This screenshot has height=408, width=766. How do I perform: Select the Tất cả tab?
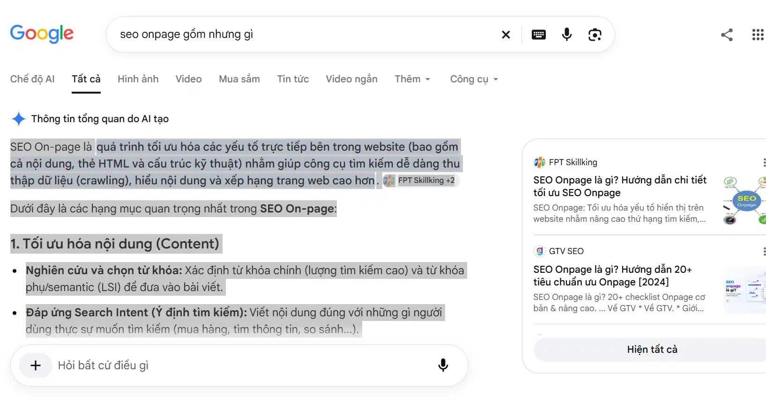(86, 79)
